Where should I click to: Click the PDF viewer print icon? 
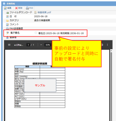click(102, 45)
